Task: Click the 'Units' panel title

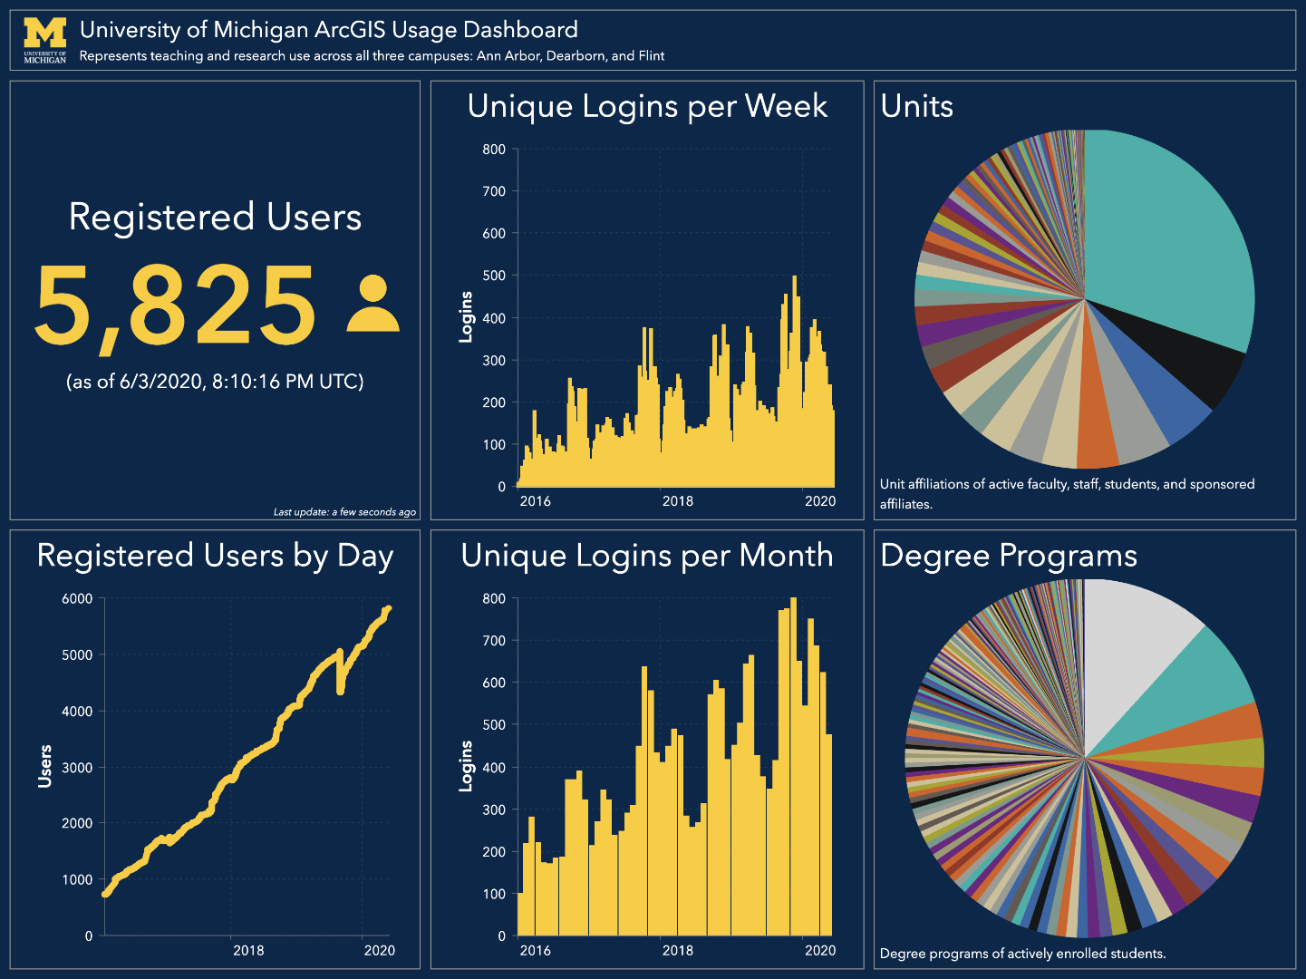Action: click(x=917, y=106)
